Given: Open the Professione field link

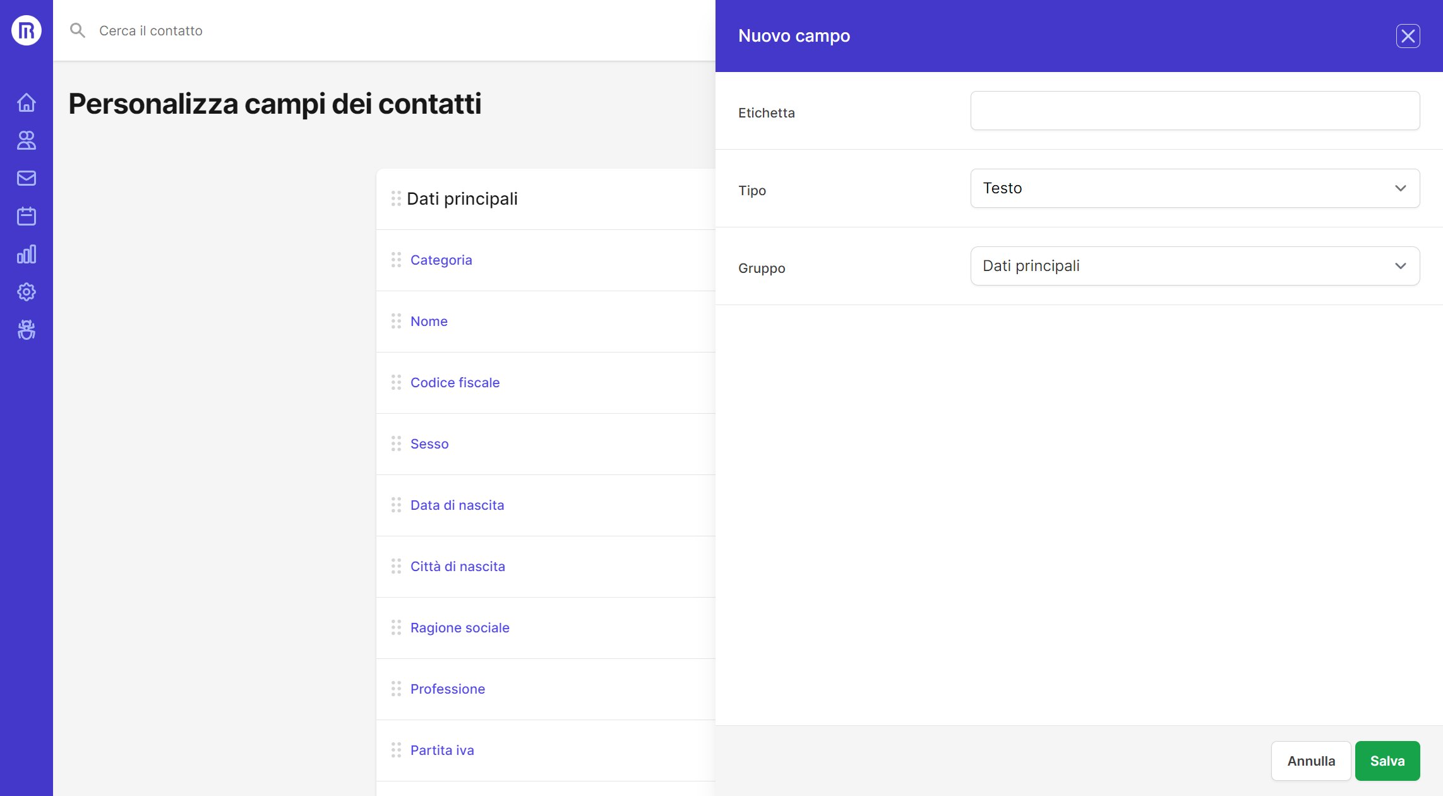Looking at the screenshot, I should [447, 689].
